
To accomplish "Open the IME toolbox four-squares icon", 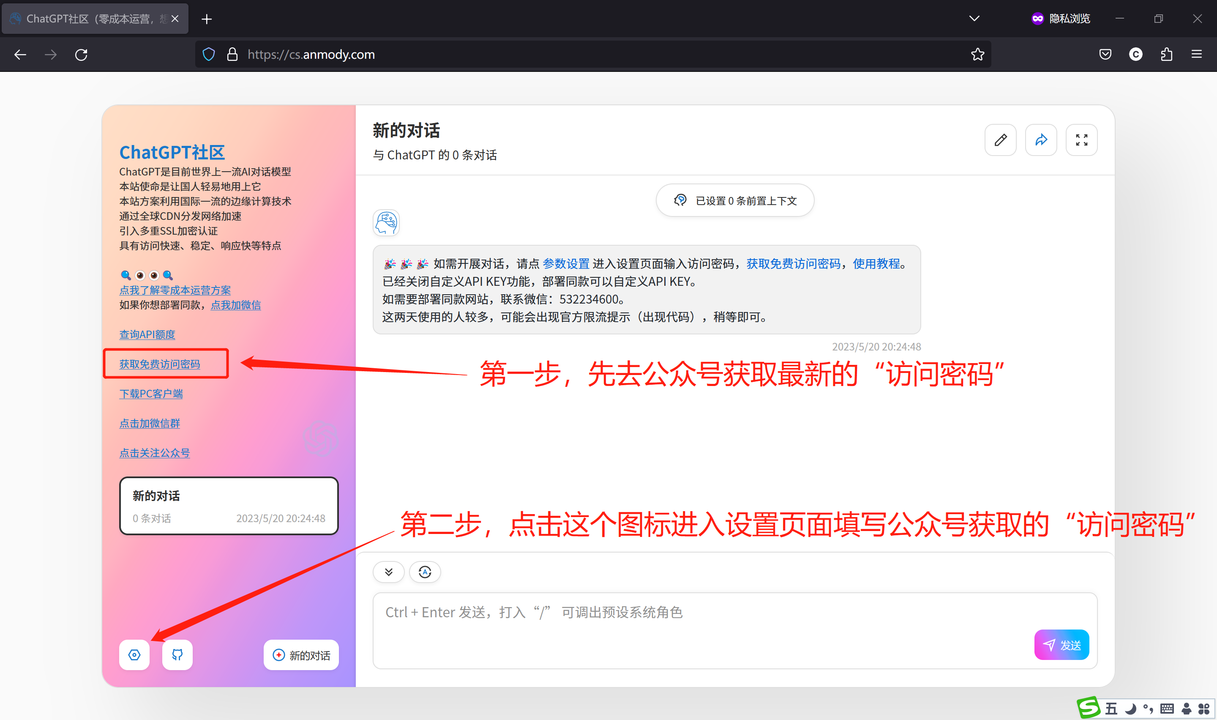I will pos(1204,709).
